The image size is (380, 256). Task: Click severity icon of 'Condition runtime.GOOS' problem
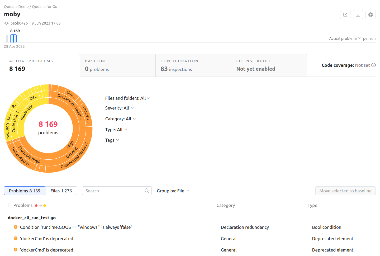click(x=16, y=227)
